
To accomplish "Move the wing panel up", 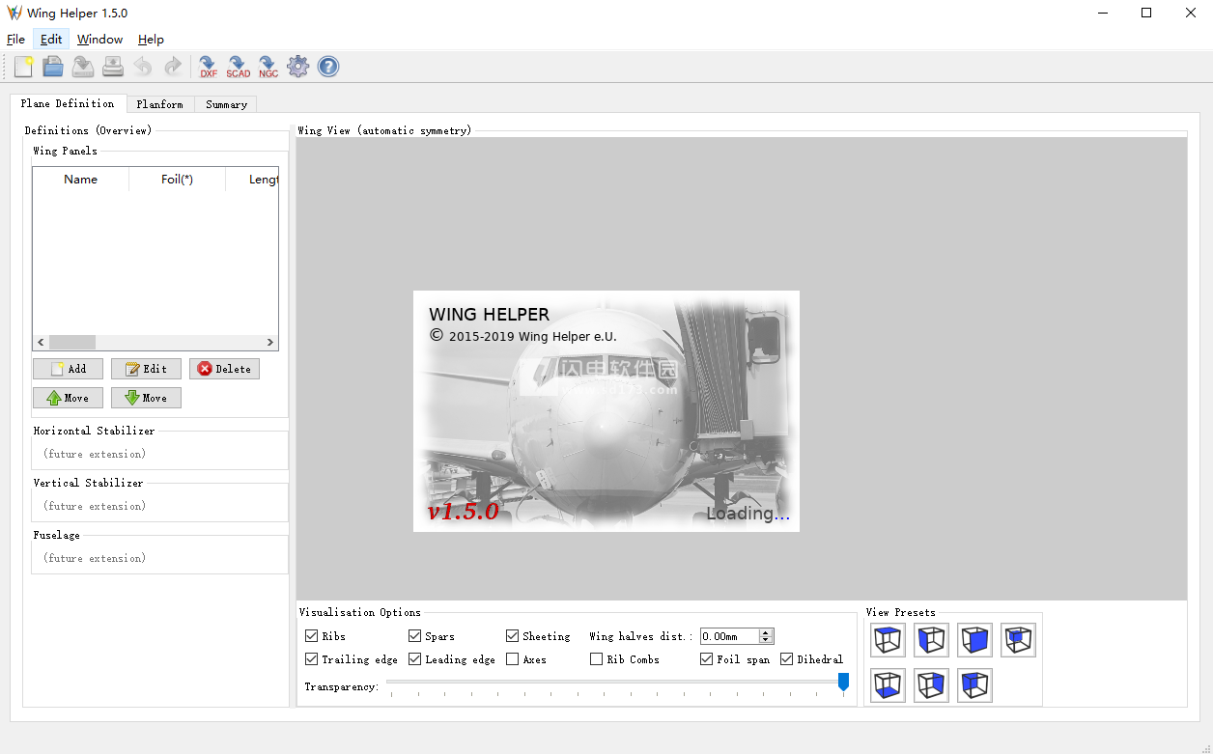I will tap(68, 398).
